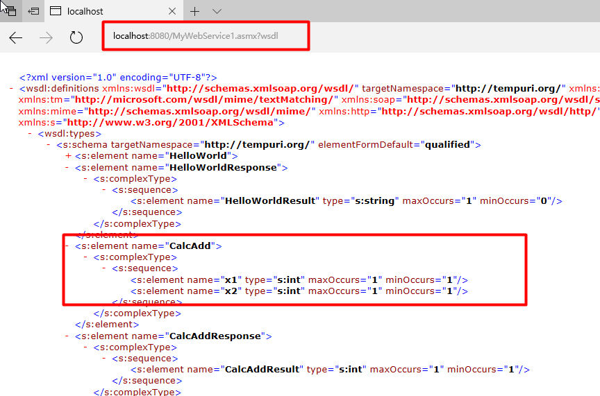Close the localhost tab

point(172,12)
